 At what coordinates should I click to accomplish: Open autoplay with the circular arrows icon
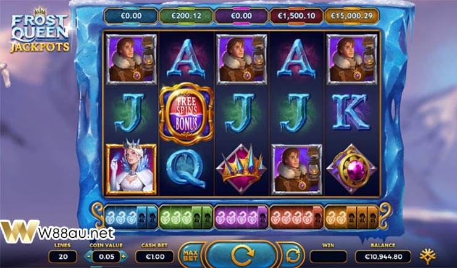pyautogui.click(x=292, y=256)
